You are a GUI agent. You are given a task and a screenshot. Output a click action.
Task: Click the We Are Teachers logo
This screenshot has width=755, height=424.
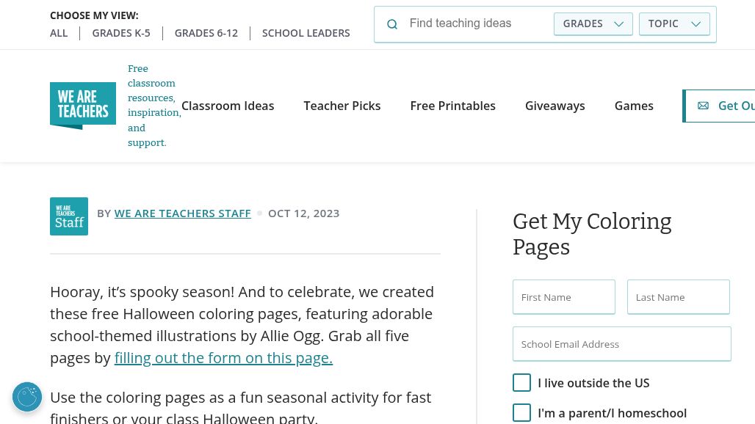pyautogui.click(x=83, y=106)
